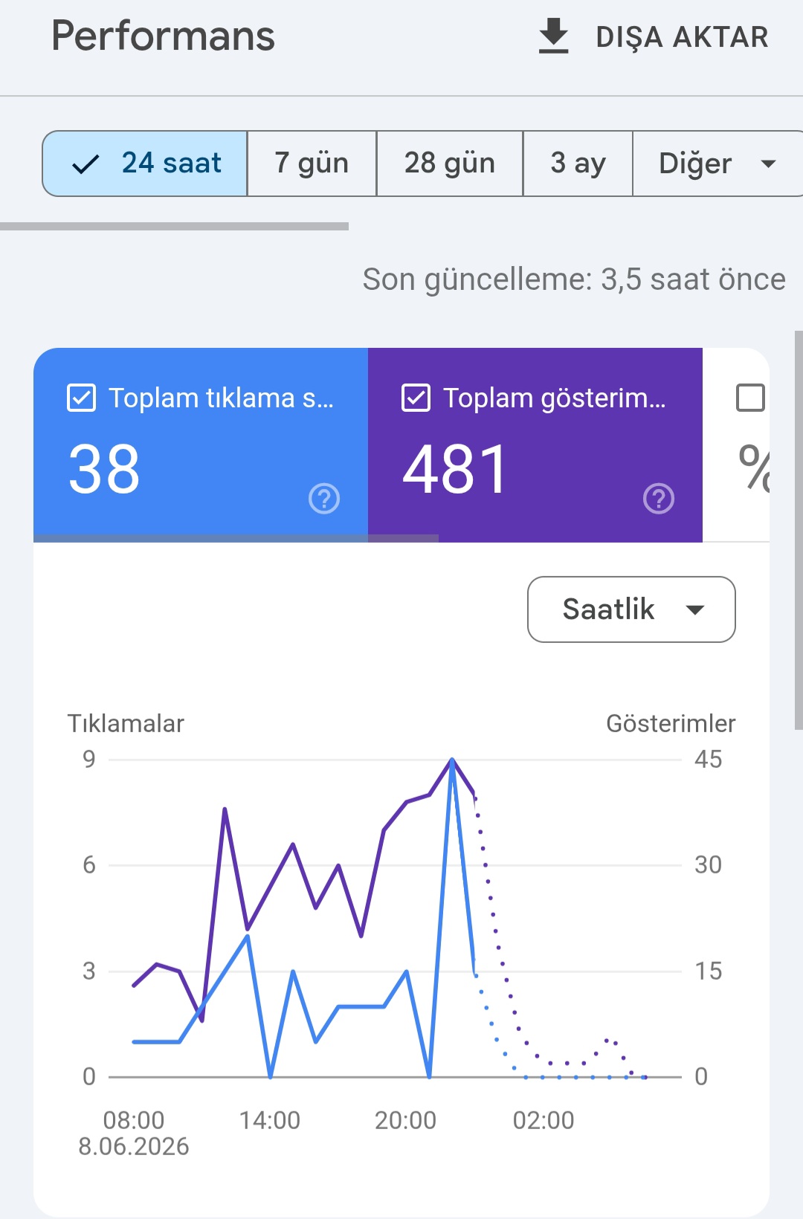The width and height of the screenshot is (803, 1219).
Task: Choose the 3 ay range tab
Action: point(578,164)
